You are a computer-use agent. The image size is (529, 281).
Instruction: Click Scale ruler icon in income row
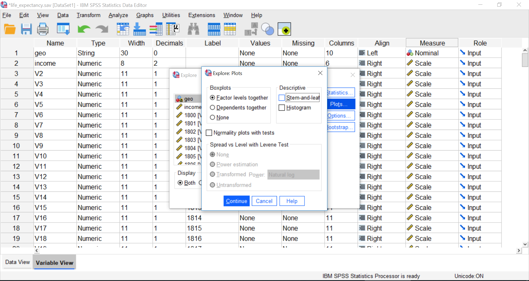point(410,63)
